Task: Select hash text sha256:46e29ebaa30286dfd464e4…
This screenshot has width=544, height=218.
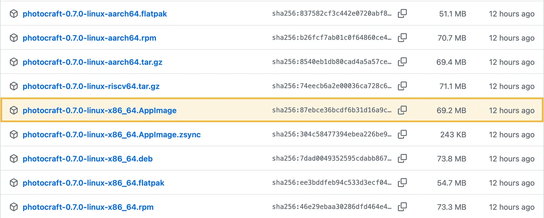Action: click(332, 207)
